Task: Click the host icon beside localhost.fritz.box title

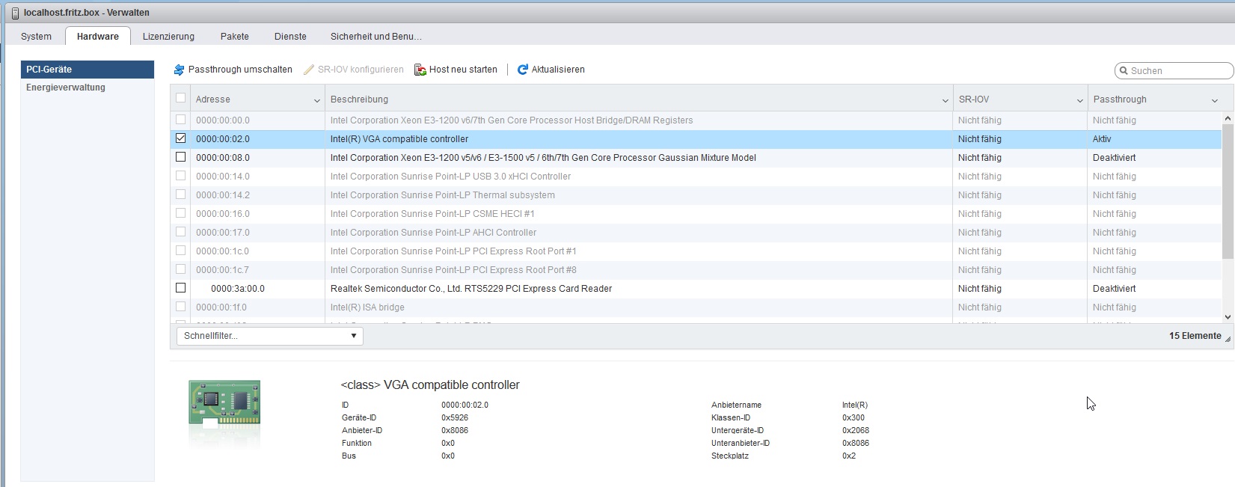Action: (x=15, y=13)
